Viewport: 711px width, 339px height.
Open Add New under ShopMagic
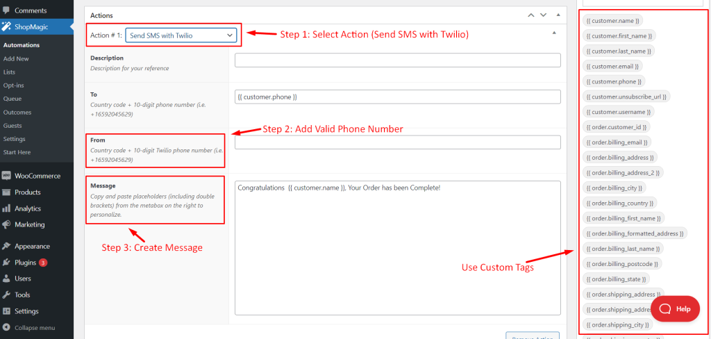coord(16,58)
